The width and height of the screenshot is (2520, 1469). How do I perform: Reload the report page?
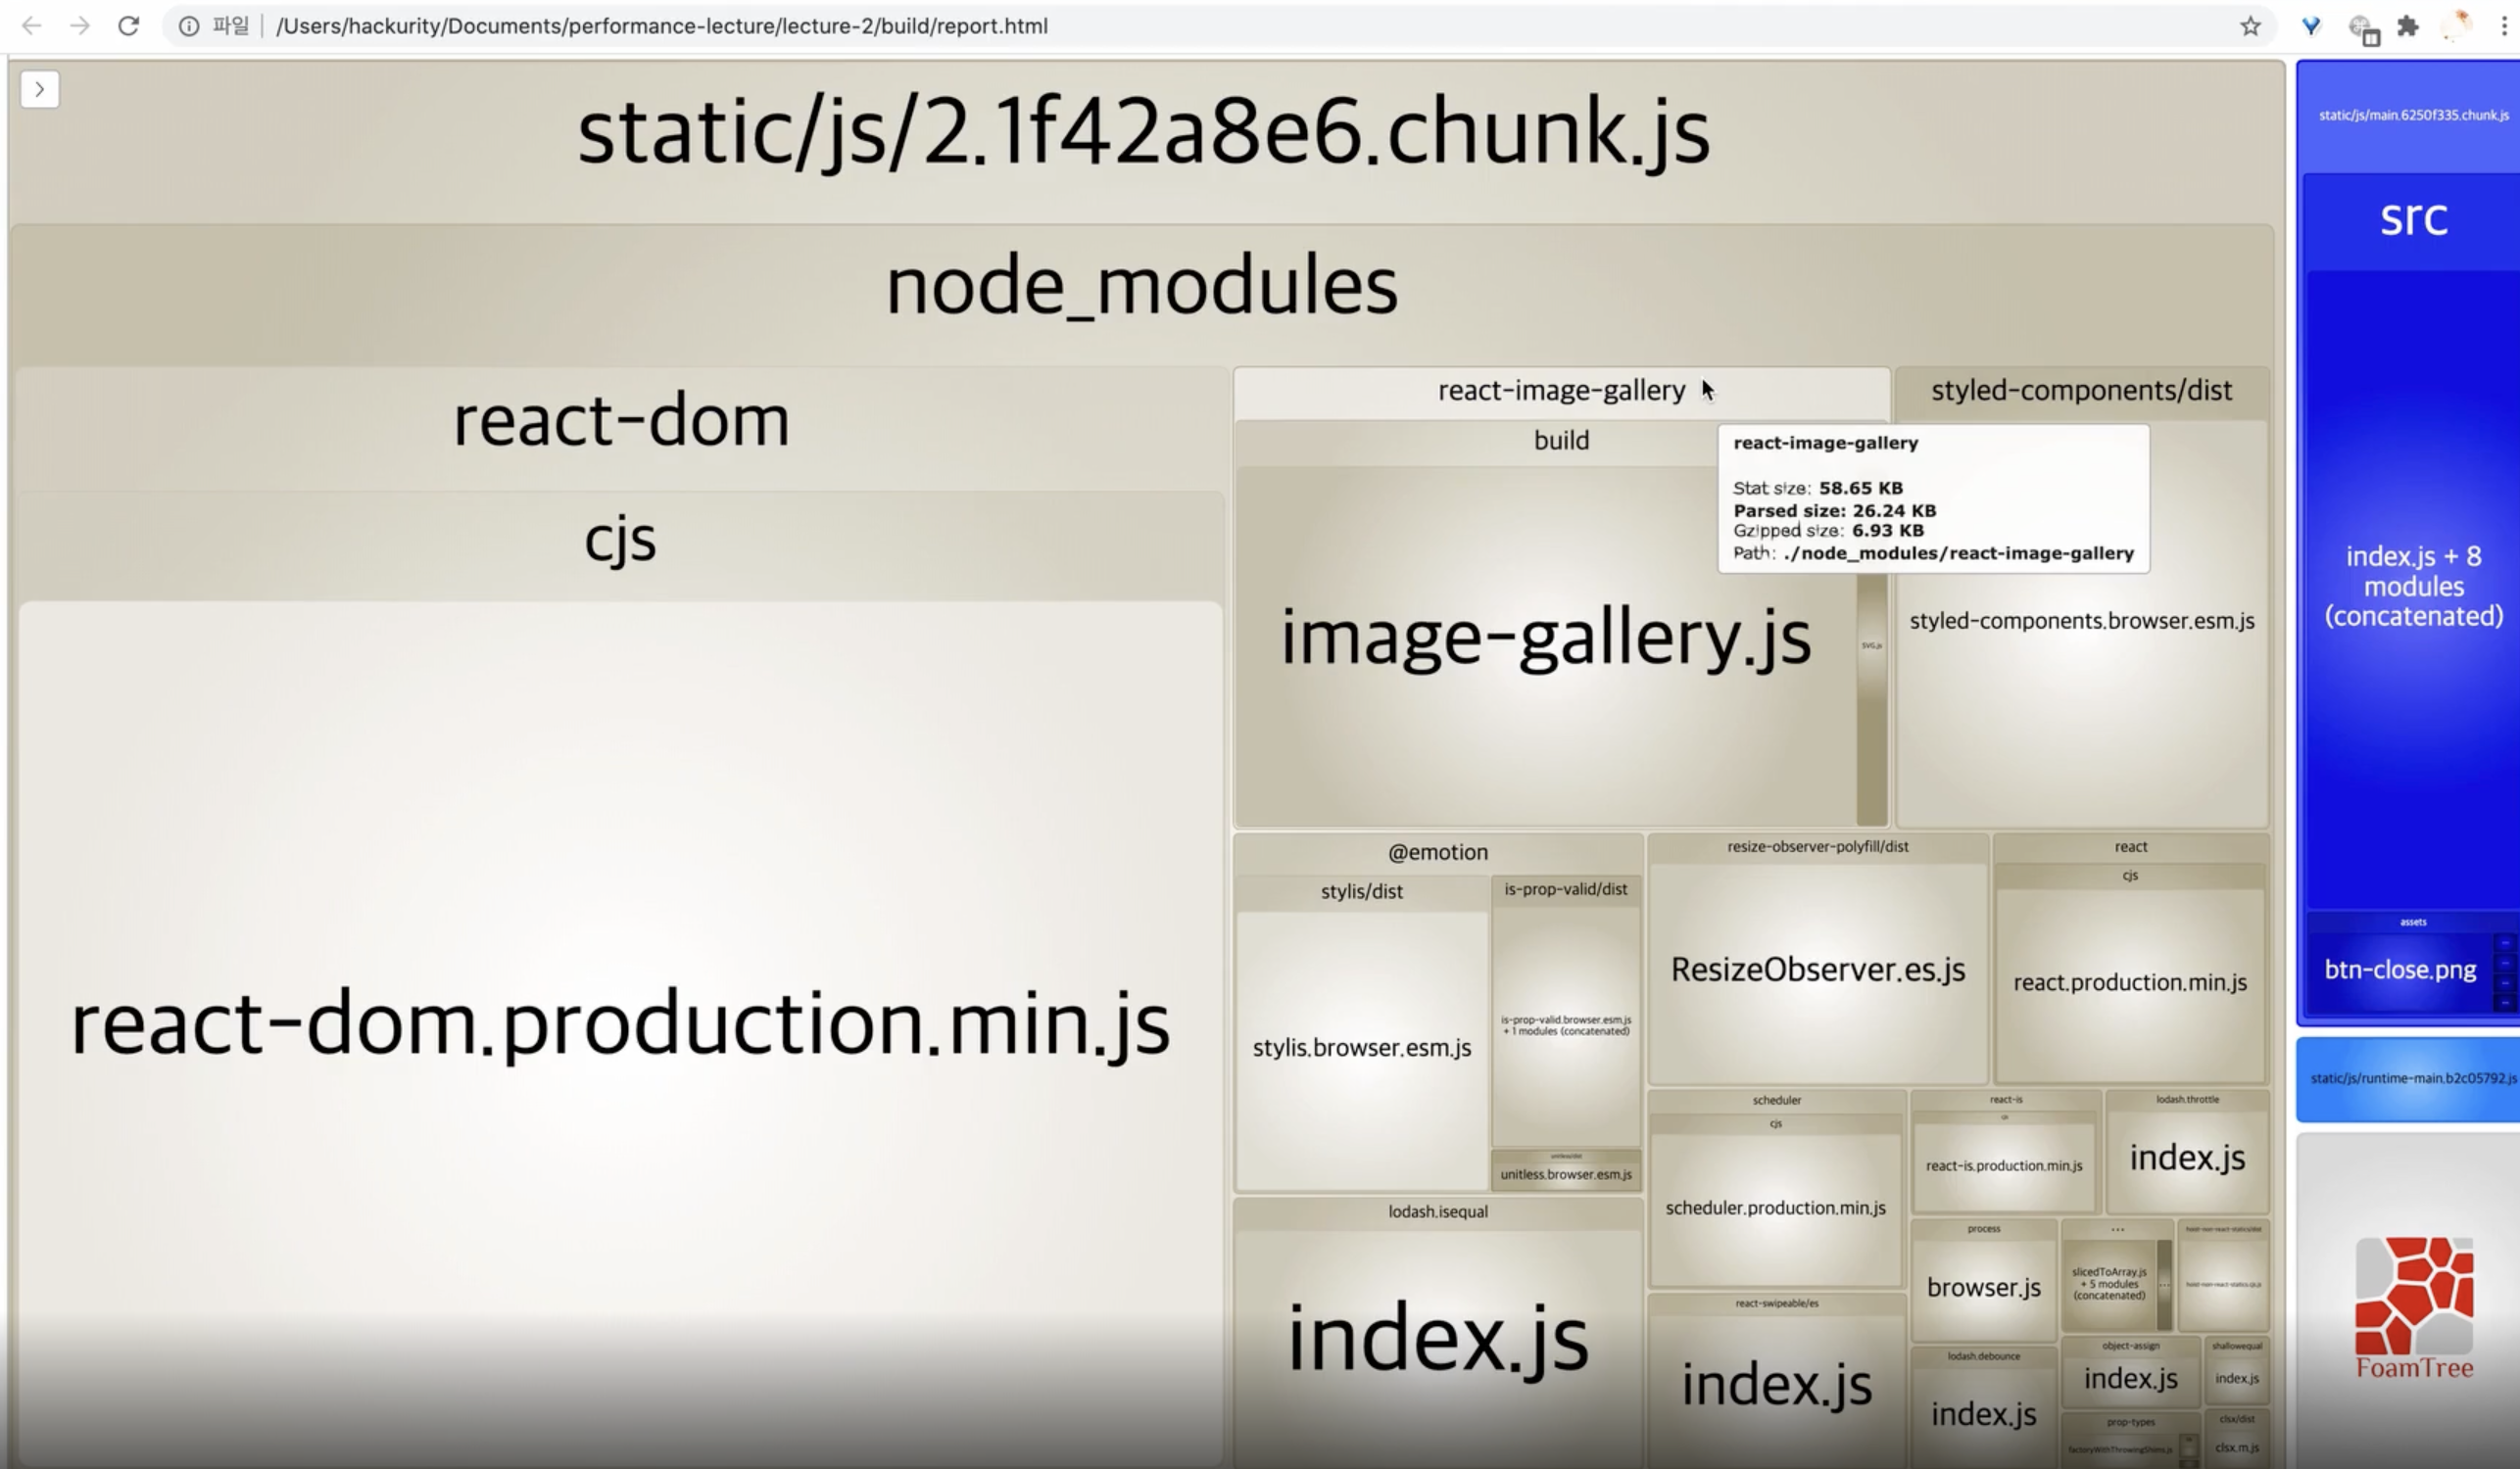[x=128, y=26]
